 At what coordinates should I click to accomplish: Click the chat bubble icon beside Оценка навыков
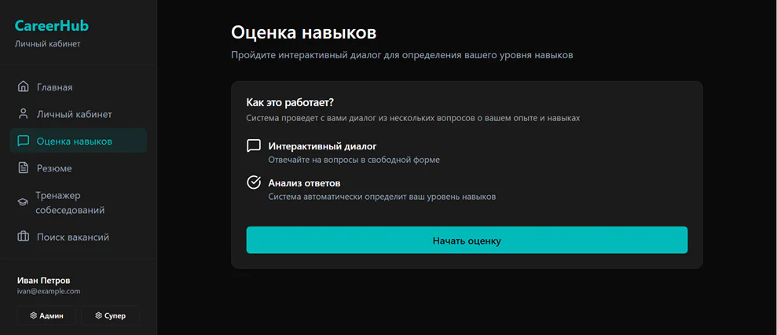pyautogui.click(x=24, y=142)
